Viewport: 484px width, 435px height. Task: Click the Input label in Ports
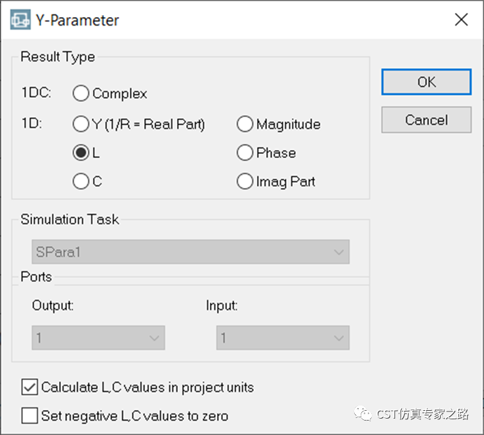click(222, 305)
